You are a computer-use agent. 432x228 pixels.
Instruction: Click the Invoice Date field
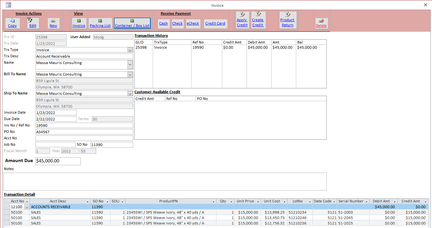coord(56,113)
